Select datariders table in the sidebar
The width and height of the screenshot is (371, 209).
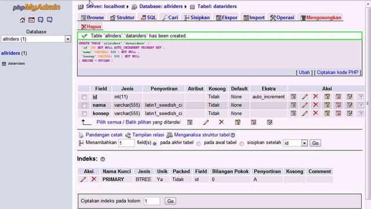(16, 63)
